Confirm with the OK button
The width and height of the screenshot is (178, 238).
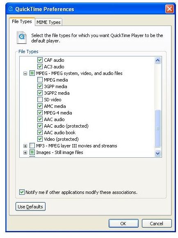click(123, 224)
